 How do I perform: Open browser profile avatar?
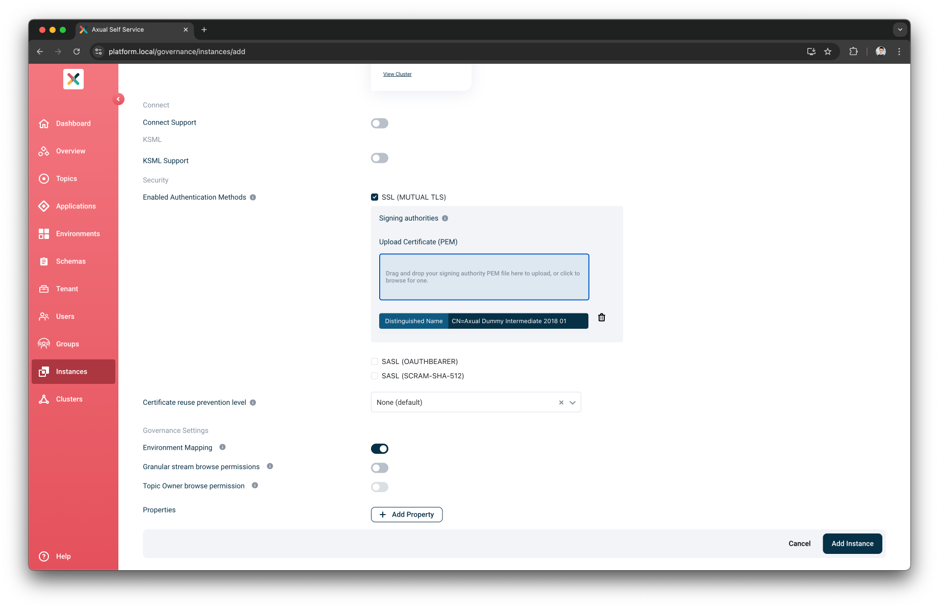[x=881, y=52]
